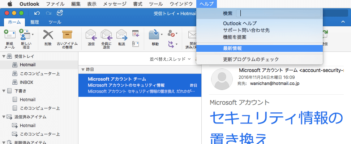Image resolution: width=351 pixels, height=144 pixels.
Task: Click recipient wanichan@hotmail.co.jp
Action: [275, 84]
